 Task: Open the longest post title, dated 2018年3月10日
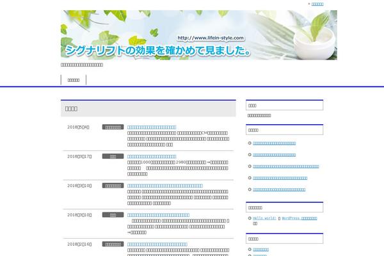pyautogui.click(x=165, y=186)
